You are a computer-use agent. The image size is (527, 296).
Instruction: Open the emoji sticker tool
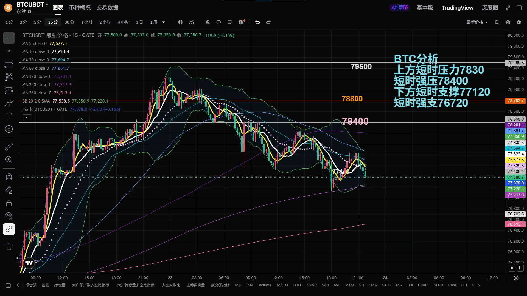click(x=9, y=129)
